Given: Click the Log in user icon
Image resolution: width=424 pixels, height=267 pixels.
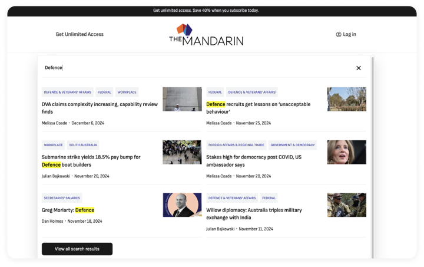Looking at the screenshot, I should tap(339, 34).
